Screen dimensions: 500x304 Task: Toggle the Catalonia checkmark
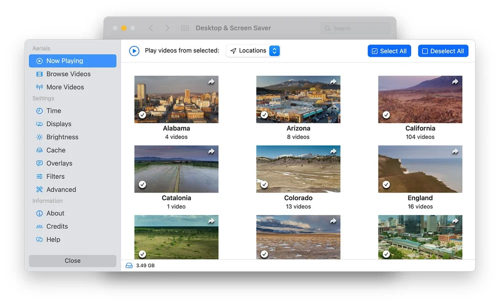point(142,184)
